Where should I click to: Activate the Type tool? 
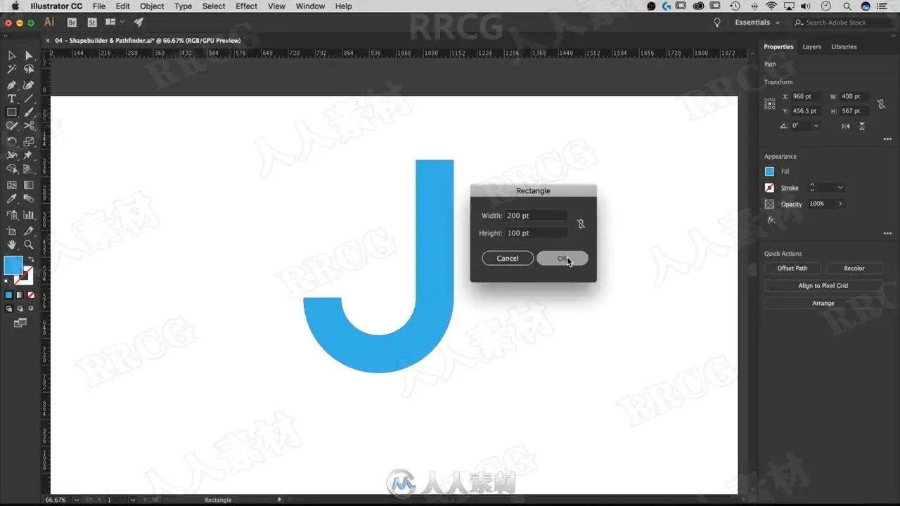11,98
